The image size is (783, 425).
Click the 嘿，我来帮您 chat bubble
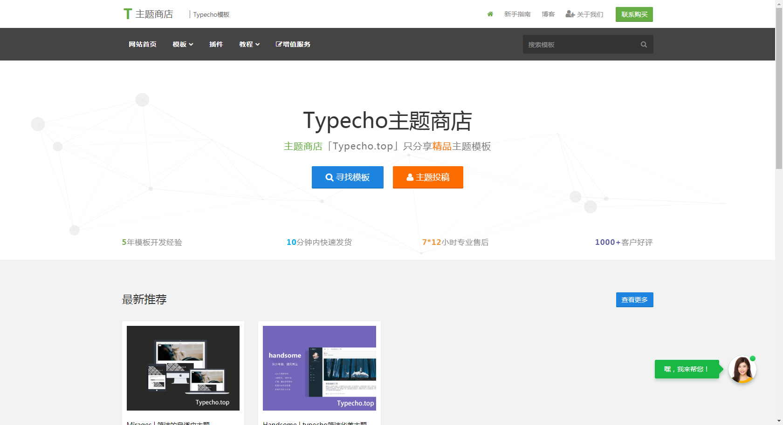tap(687, 369)
